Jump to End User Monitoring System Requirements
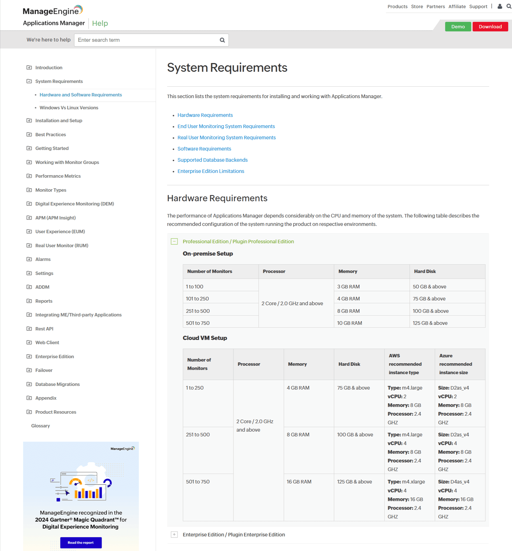512x551 pixels. [226, 126]
